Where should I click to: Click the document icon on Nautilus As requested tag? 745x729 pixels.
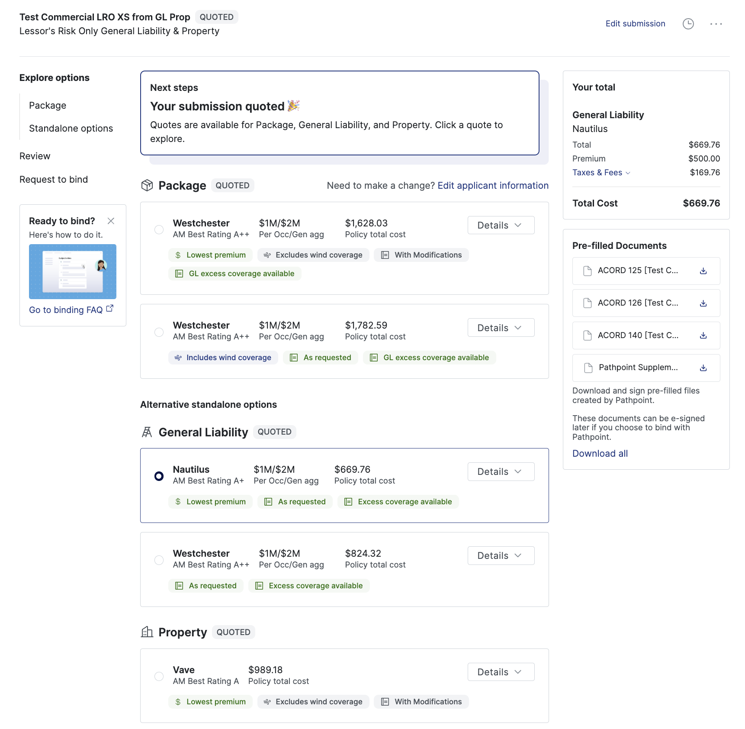pos(268,502)
